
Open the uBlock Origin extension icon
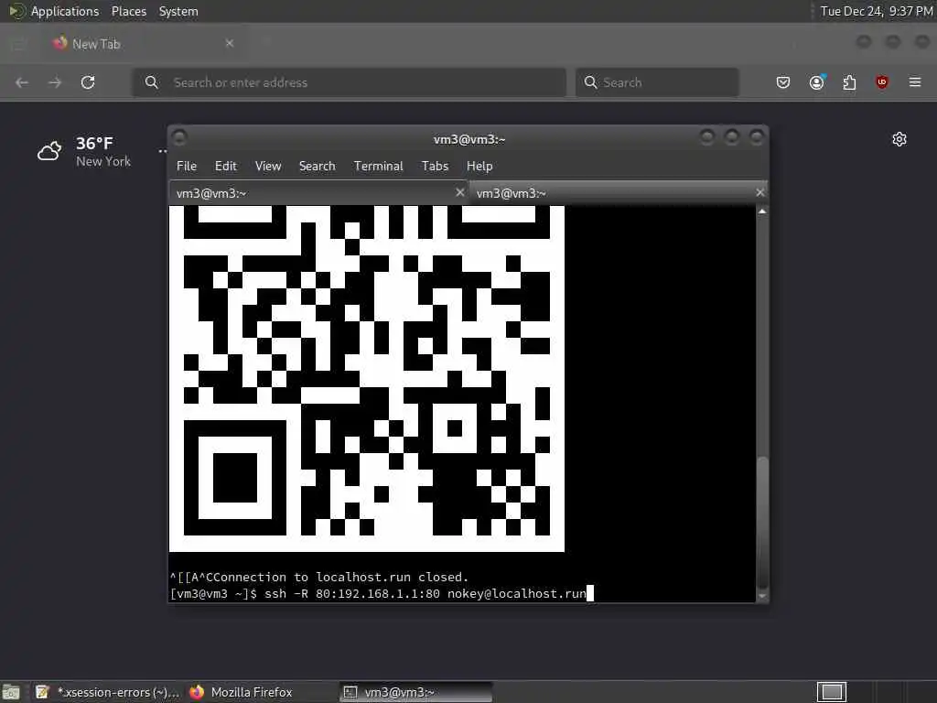pos(882,81)
